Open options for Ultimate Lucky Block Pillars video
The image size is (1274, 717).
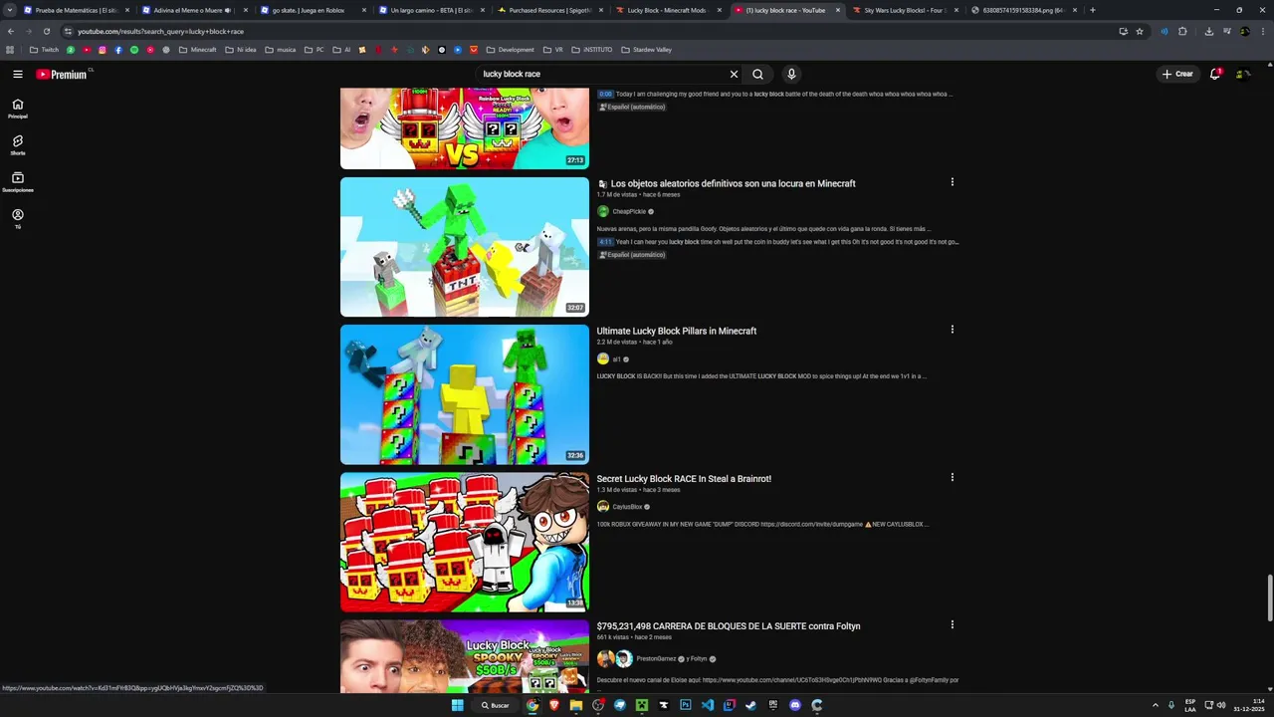[952, 330]
